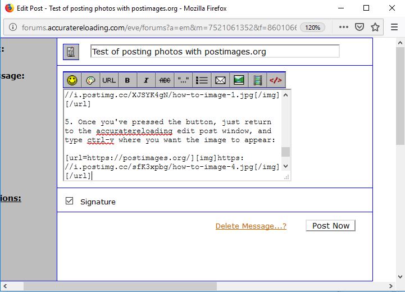Open the Firefox hamburger menu

(x=394, y=27)
